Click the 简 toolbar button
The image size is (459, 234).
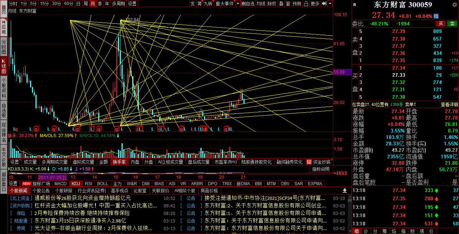pos(199,4)
